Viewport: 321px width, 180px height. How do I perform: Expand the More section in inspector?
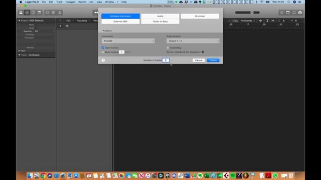click(x=19, y=51)
